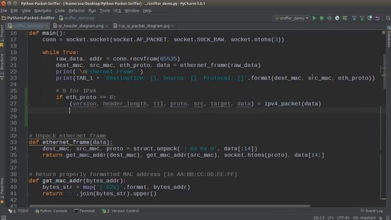Open the Help menu
This screenshot has width=391, height=220.
click(x=147, y=11)
